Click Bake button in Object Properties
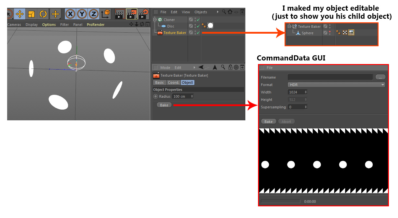Image resolution: width=398 pixels, height=218 pixels. click(x=164, y=105)
